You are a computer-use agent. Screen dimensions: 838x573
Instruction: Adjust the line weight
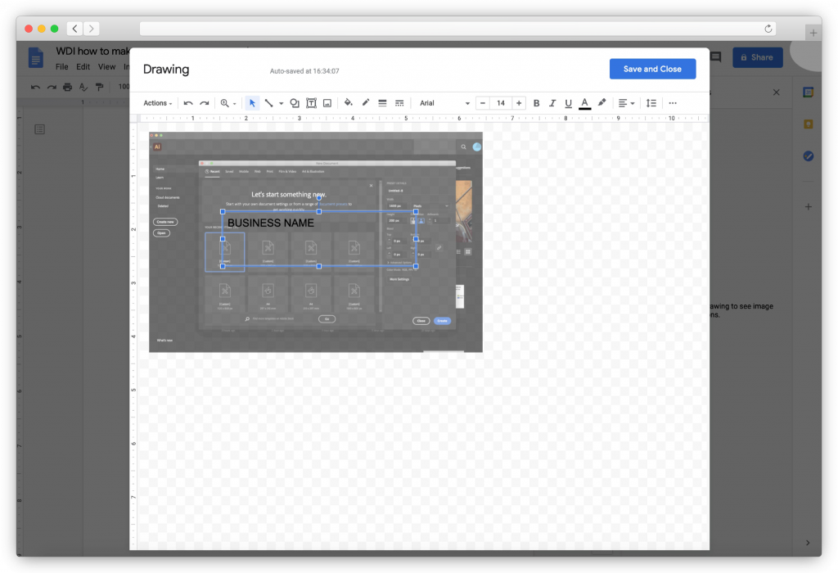point(382,102)
